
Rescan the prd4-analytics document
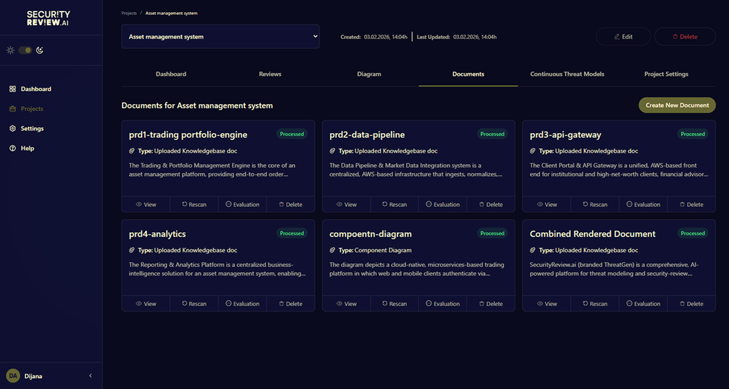(194, 303)
